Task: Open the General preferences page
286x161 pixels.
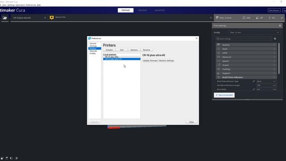Action: [x=93, y=43]
